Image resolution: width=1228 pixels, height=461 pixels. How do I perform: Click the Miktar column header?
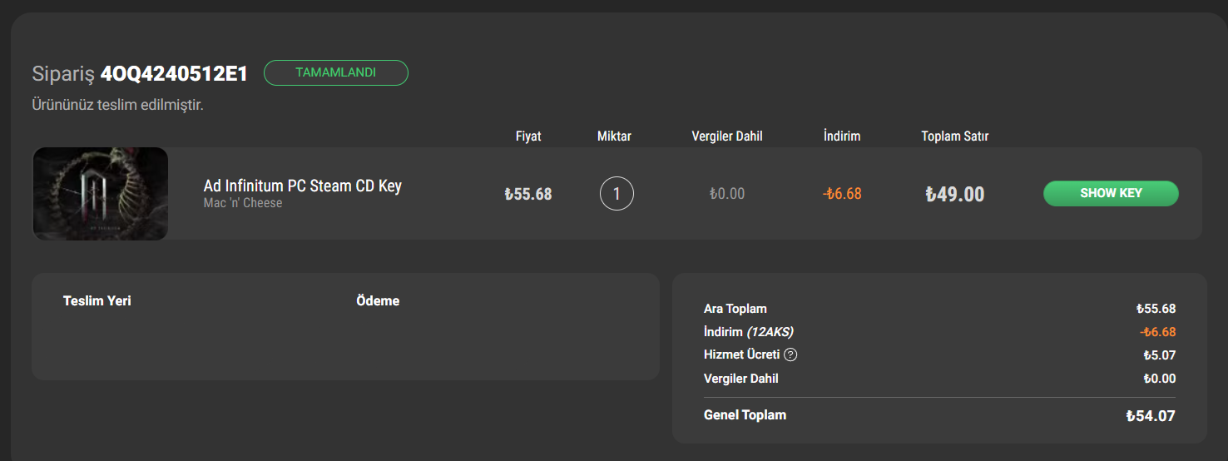(x=614, y=136)
